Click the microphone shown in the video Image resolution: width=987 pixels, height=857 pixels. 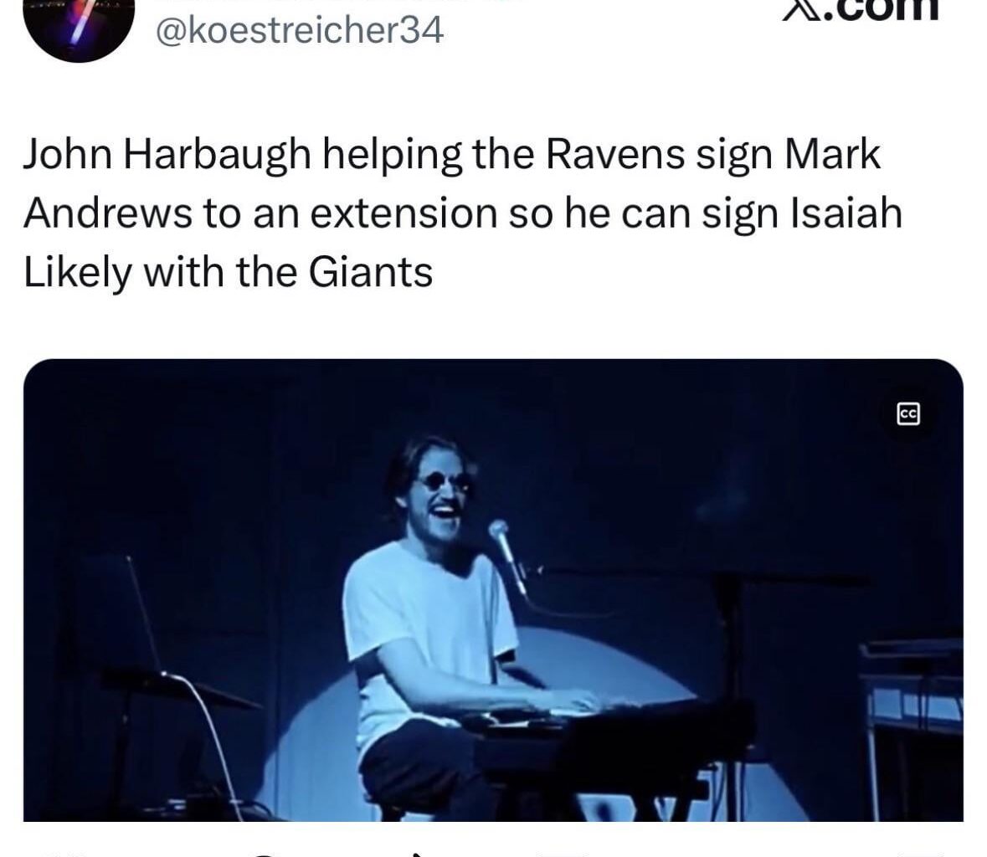[x=507, y=555]
